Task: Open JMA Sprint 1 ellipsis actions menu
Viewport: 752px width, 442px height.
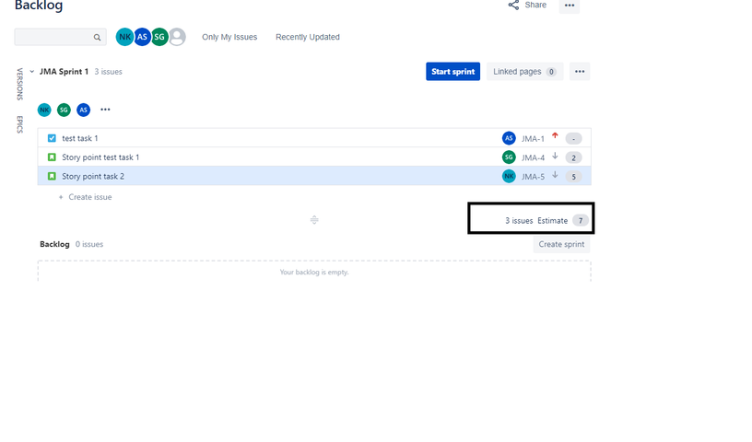Action: click(x=580, y=72)
